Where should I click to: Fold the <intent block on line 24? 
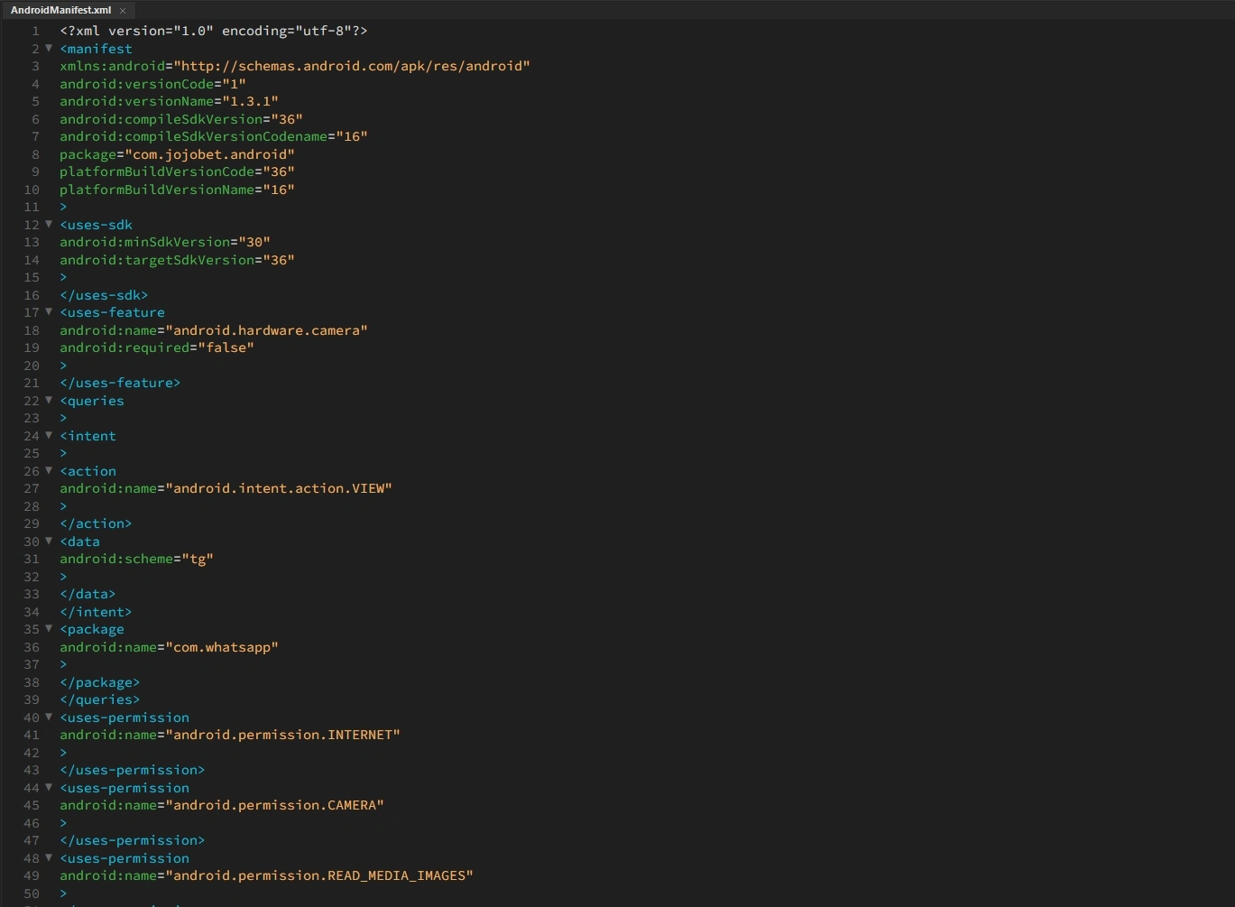tap(49, 436)
